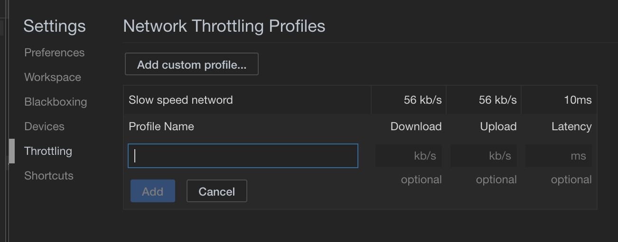Select the Slow speed netword profile name
Screen dimensions: 618x242
pos(181,100)
